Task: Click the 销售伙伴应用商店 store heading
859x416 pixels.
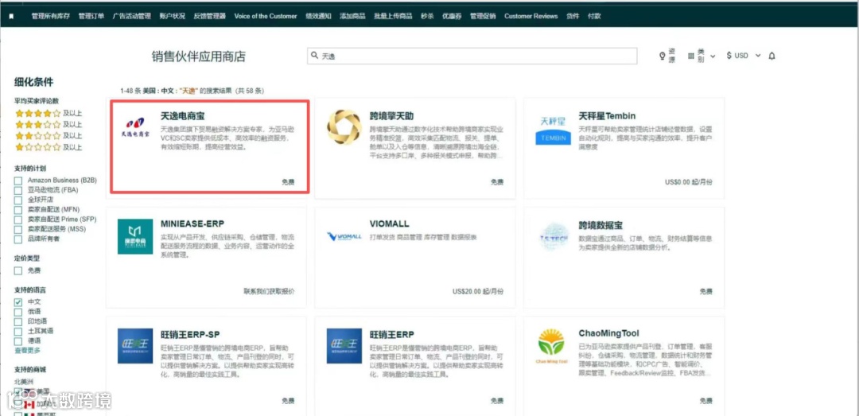Action: click(199, 56)
